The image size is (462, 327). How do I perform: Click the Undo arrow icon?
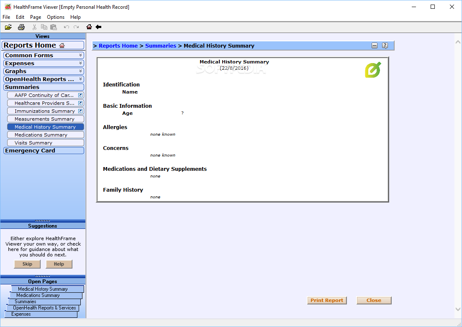tap(66, 27)
